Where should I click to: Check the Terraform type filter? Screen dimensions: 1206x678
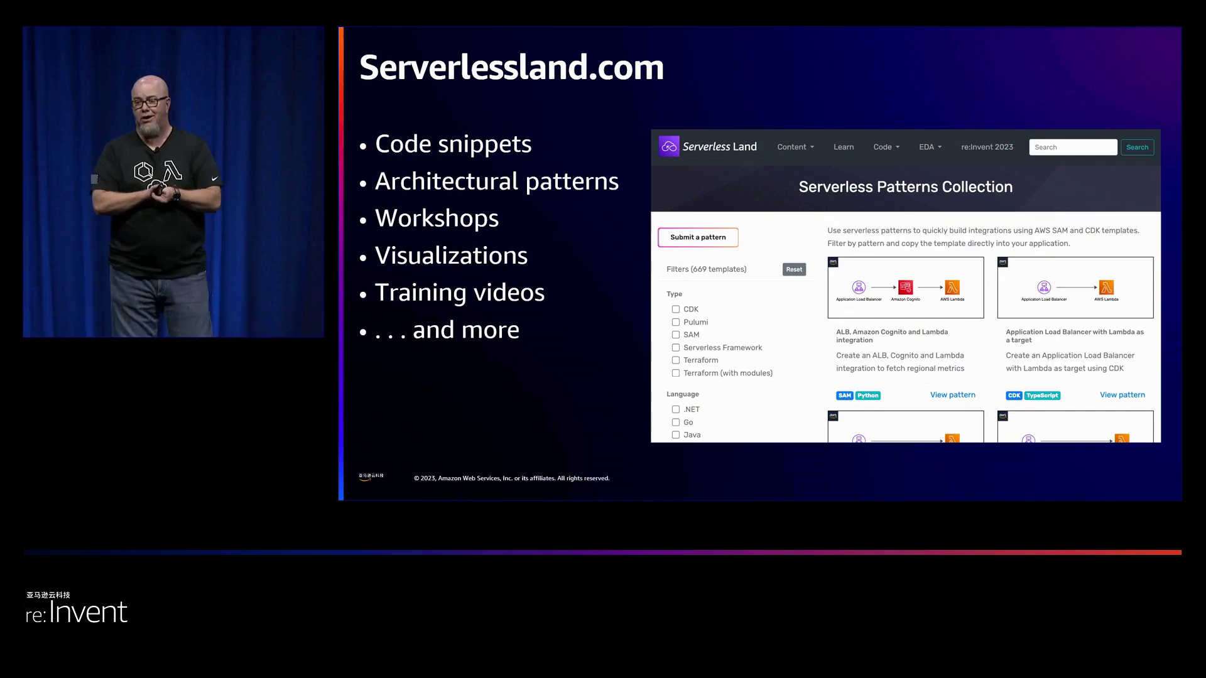[x=676, y=360]
